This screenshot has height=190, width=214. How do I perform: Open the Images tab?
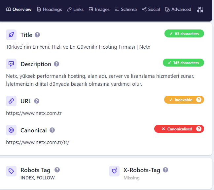[x=99, y=9]
